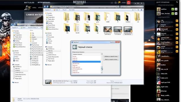Image resolution: width=181 pixels, height=102 pixels.
Task: Open the LittleBird folder in front Explorer
Action: pyautogui.click(x=128, y=18)
